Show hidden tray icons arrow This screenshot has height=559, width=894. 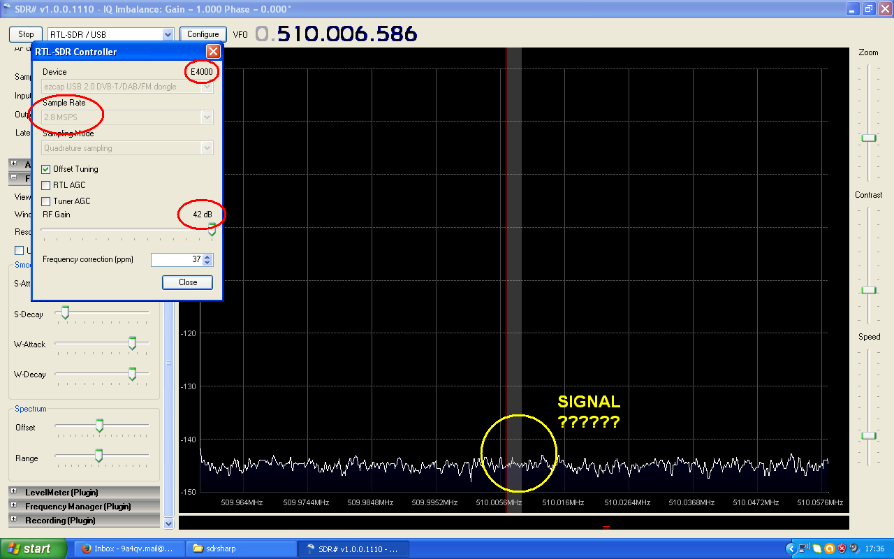coord(791,549)
